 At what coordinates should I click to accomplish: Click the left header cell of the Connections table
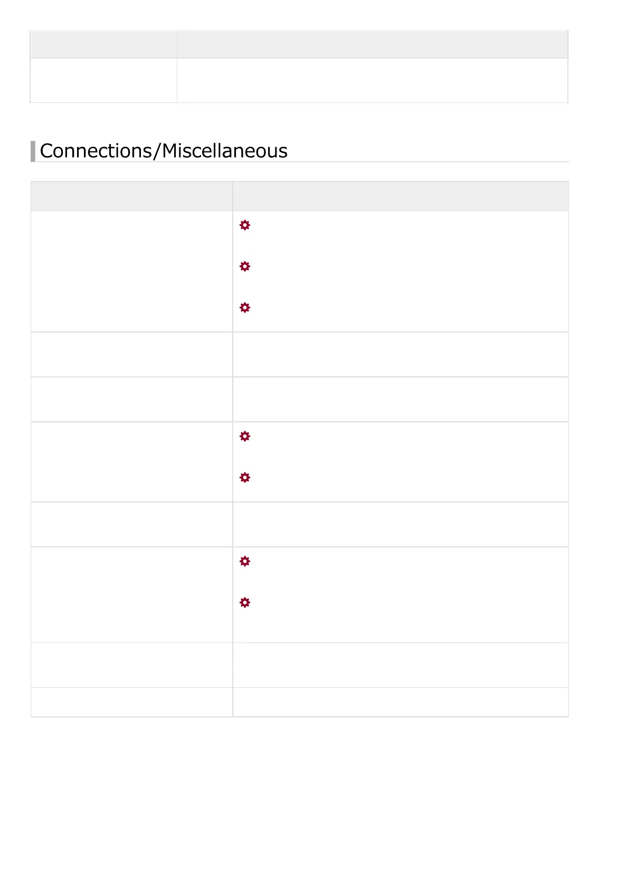[x=131, y=196]
